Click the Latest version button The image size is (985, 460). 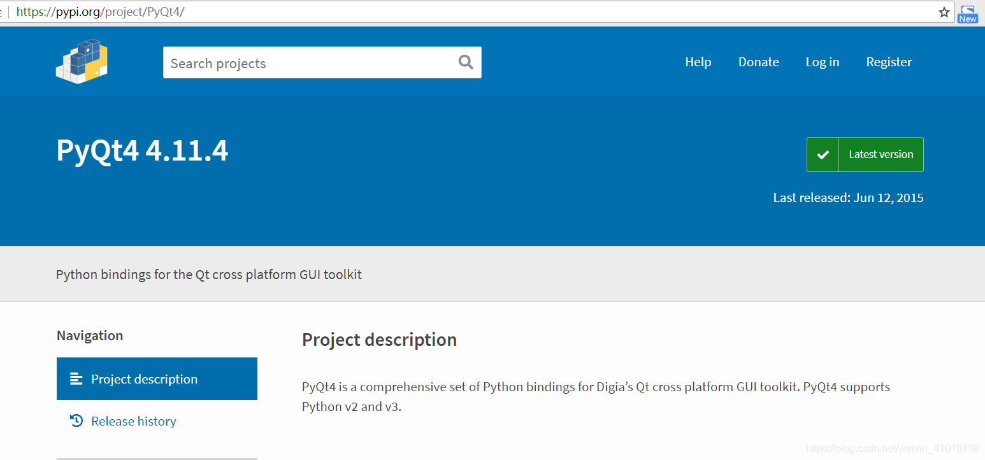pos(881,154)
